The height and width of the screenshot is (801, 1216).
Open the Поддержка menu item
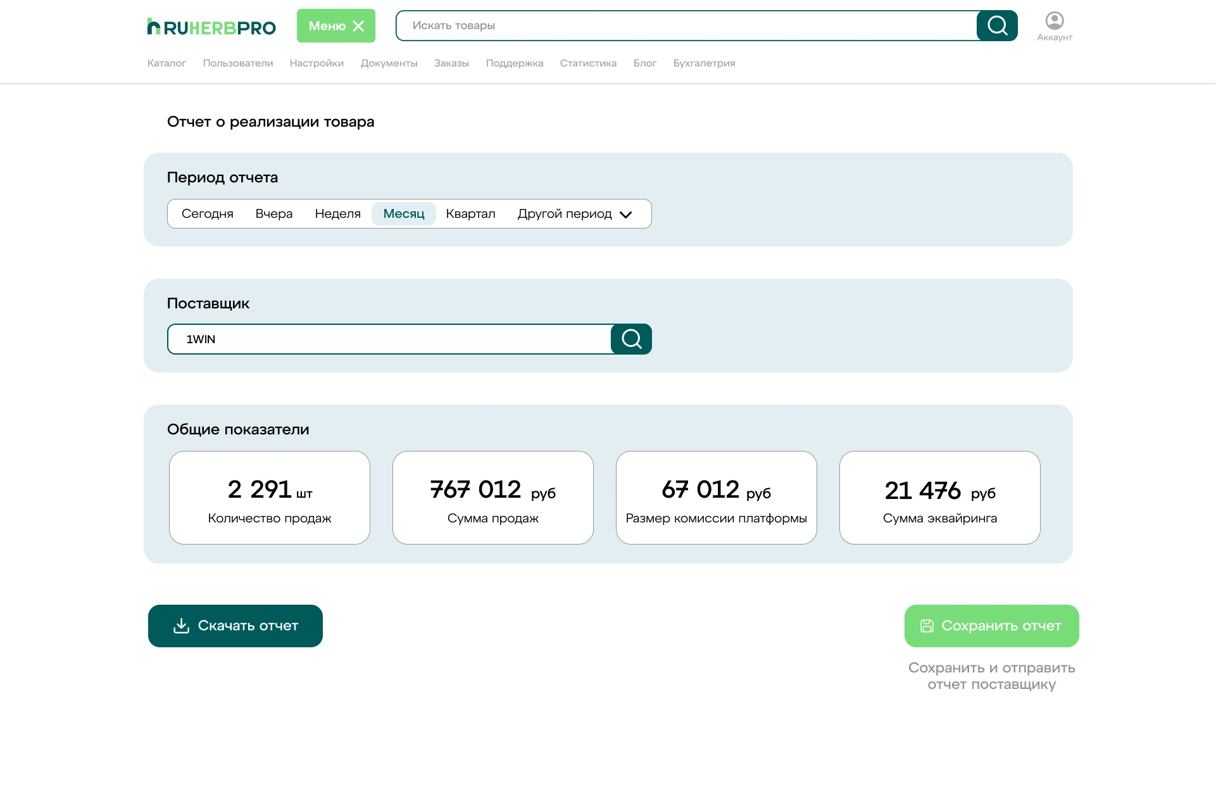pyautogui.click(x=515, y=63)
